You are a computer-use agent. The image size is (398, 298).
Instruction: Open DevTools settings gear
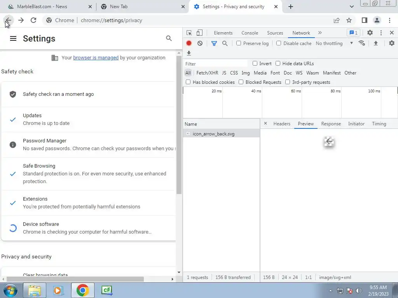pyautogui.click(x=370, y=33)
